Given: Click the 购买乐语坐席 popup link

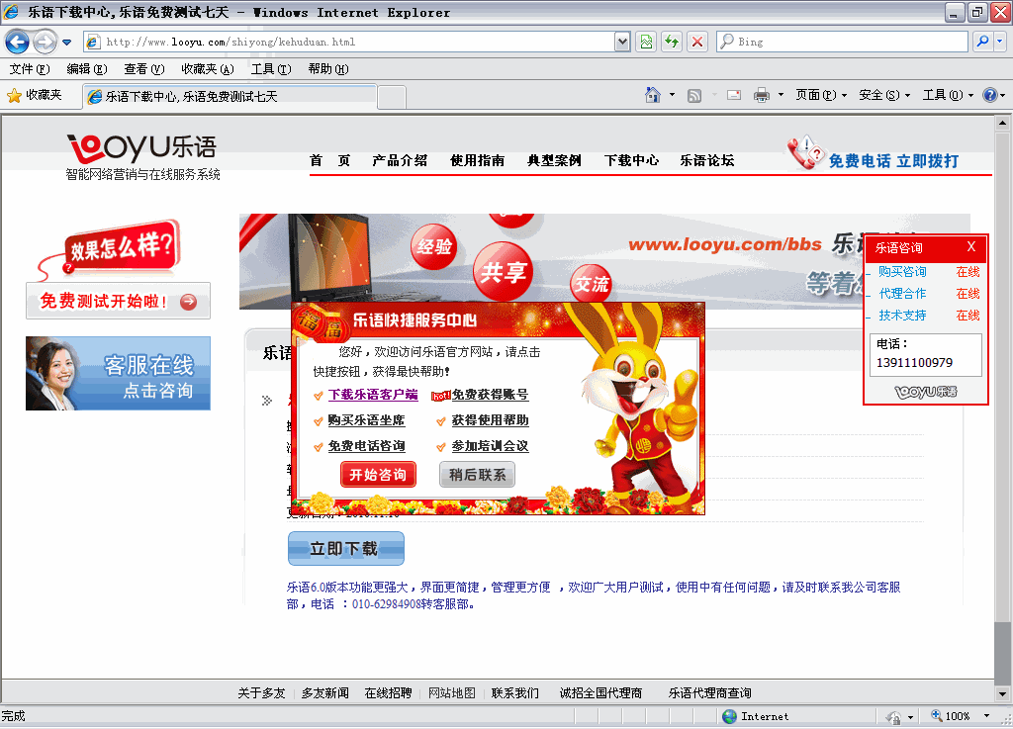Looking at the screenshot, I should coord(366,420).
